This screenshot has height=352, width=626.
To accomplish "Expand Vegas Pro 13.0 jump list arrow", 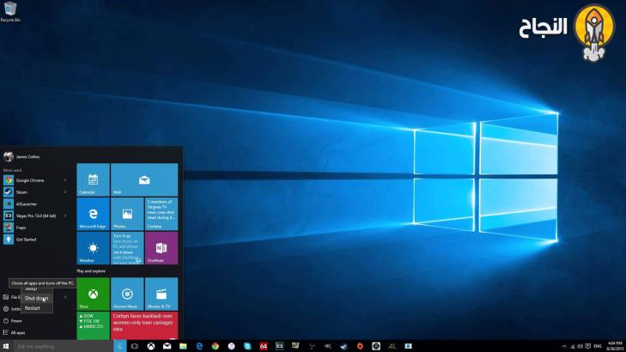I will click(65, 215).
